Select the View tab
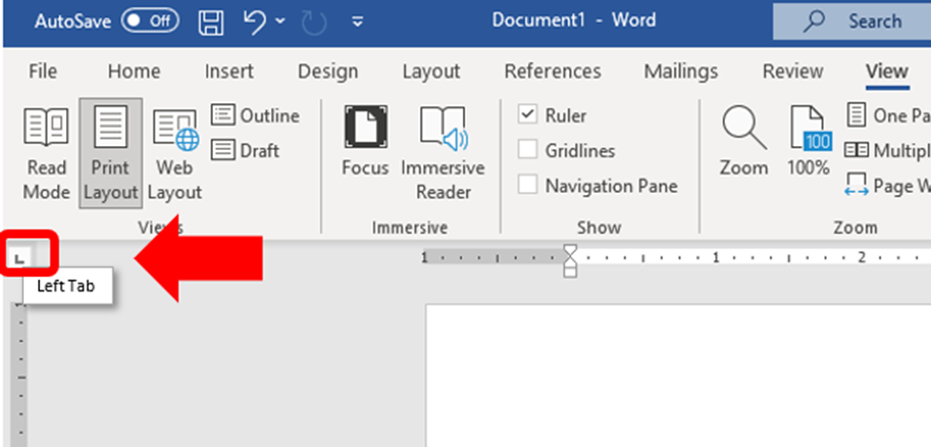The image size is (931, 447). 887,72
